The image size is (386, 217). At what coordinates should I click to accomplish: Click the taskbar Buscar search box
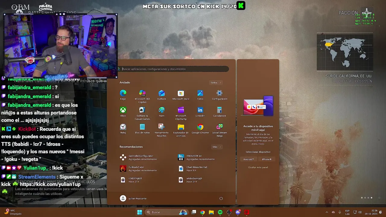click(166, 212)
